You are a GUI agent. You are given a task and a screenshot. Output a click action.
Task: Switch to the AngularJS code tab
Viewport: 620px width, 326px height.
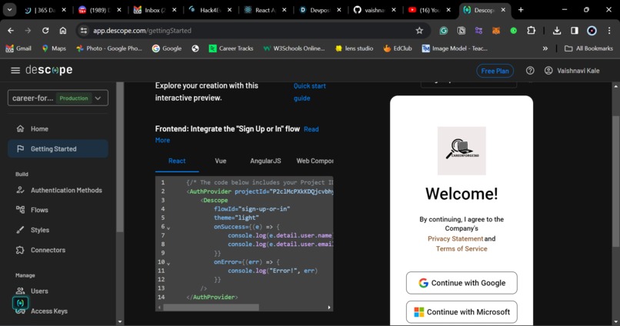[x=265, y=161]
